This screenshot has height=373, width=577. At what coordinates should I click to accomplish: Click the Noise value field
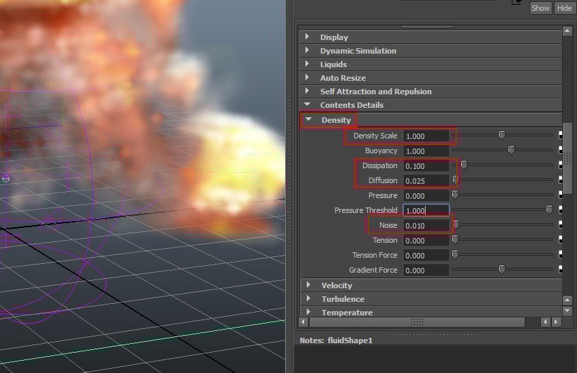(x=426, y=226)
